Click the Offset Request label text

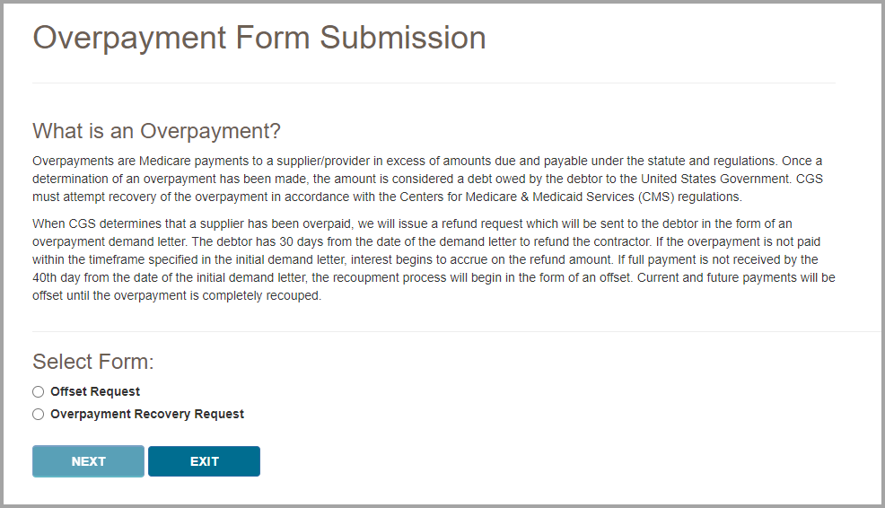(x=95, y=392)
